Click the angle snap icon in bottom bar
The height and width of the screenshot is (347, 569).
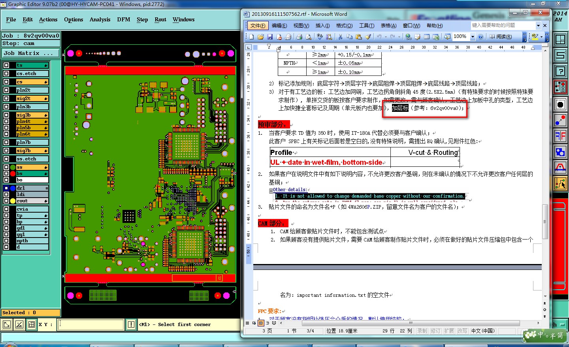[19, 324]
